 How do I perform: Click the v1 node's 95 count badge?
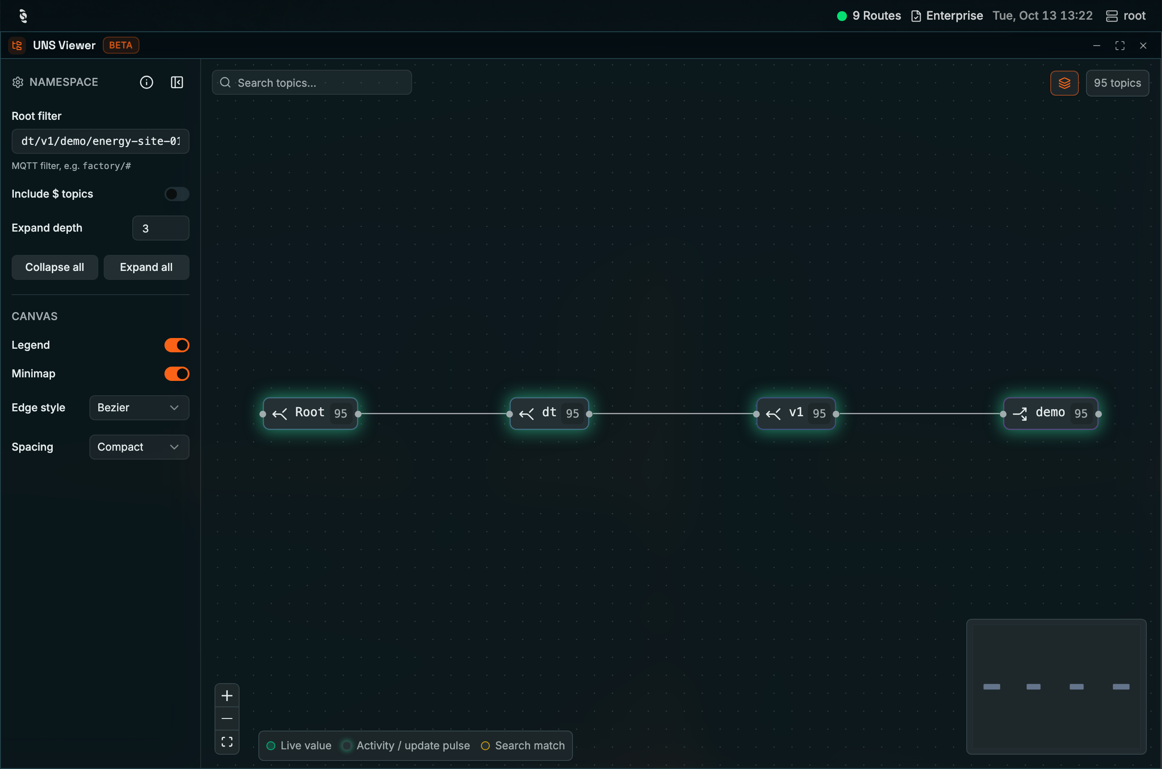(819, 414)
